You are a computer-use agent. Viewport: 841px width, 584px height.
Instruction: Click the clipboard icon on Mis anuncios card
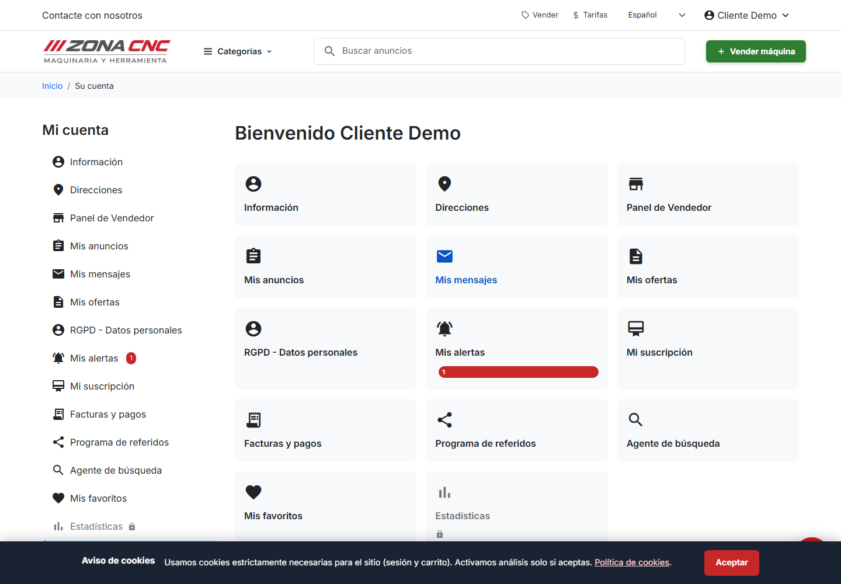pyautogui.click(x=253, y=256)
